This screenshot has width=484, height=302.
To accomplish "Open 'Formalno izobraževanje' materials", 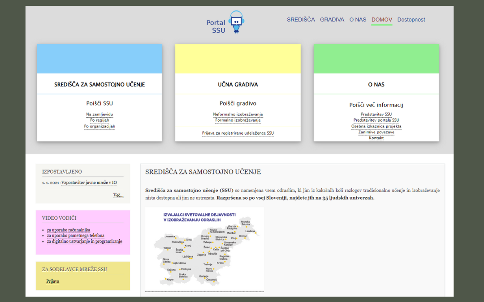I will 238,120.
